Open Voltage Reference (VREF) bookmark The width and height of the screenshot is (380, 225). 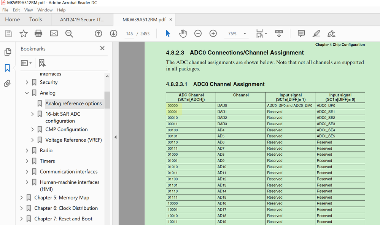coord(73,140)
